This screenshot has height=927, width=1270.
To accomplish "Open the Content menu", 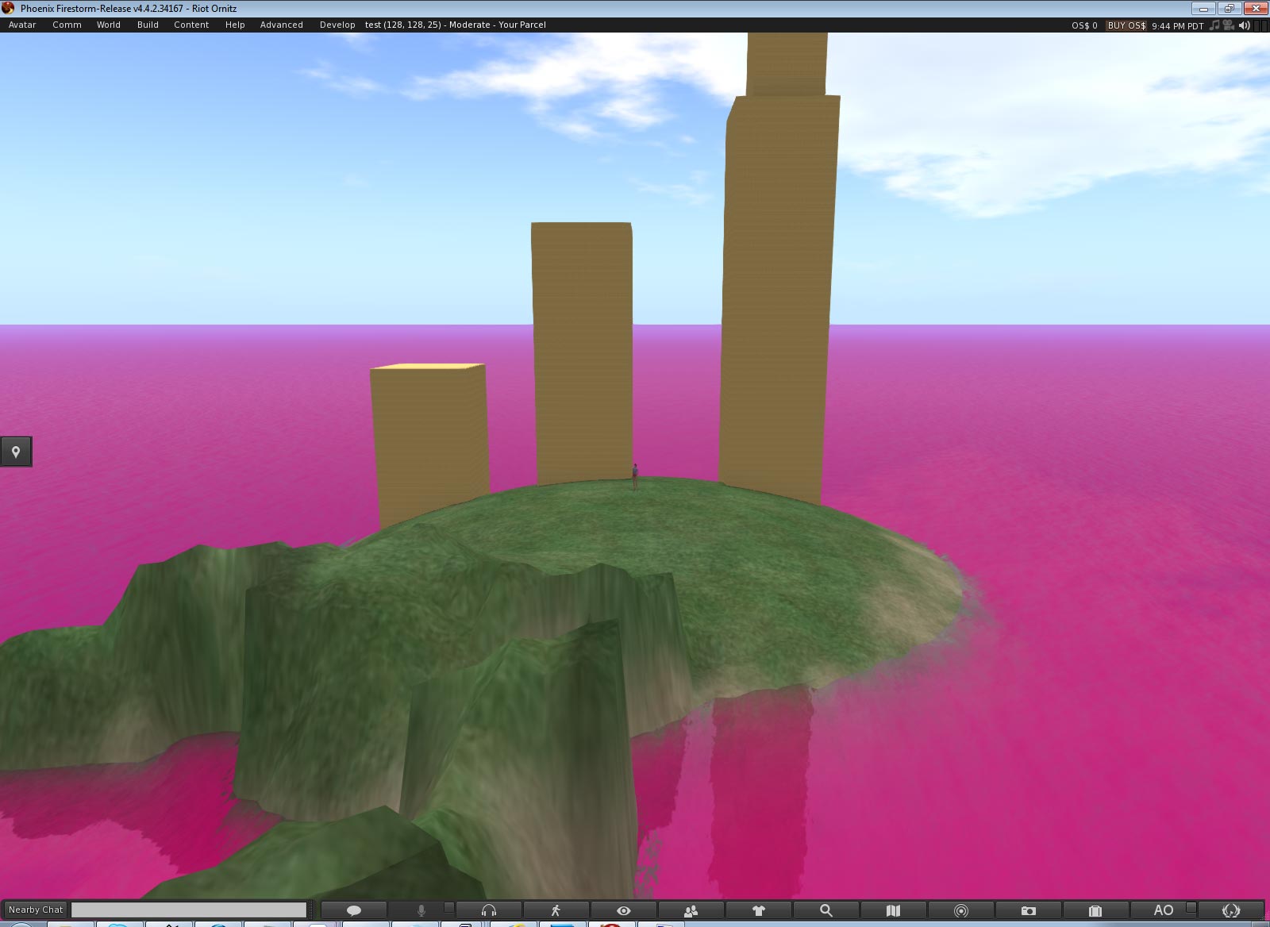I will [191, 25].
